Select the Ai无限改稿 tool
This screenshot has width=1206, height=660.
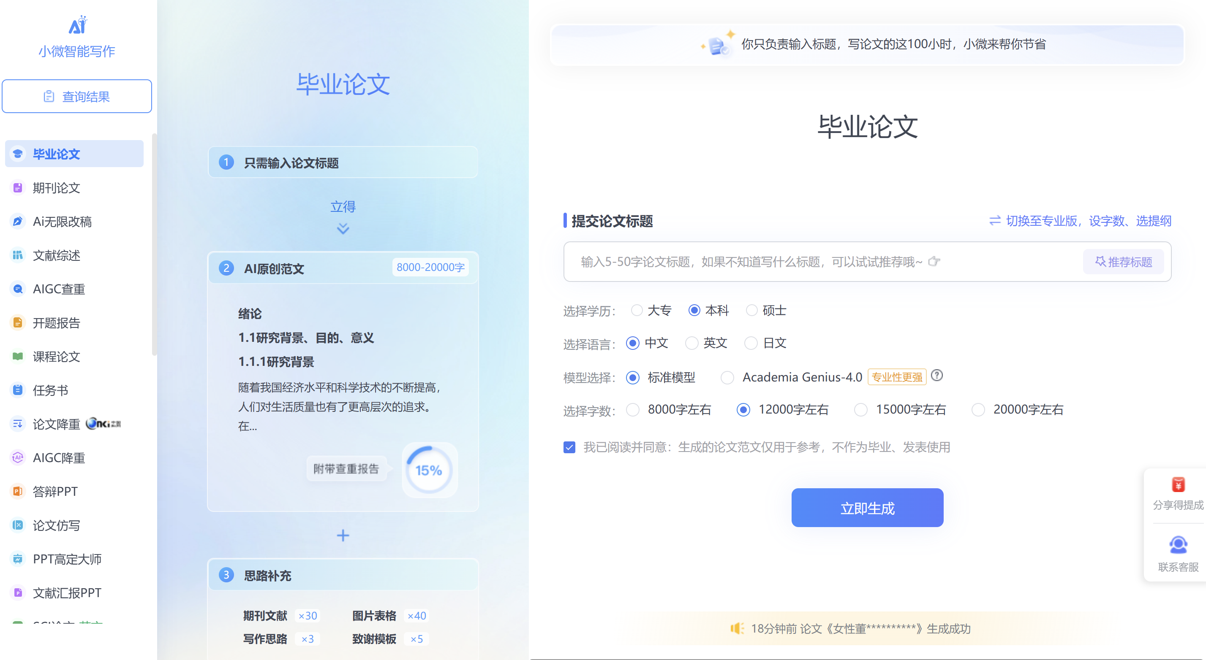pyautogui.click(x=62, y=221)
